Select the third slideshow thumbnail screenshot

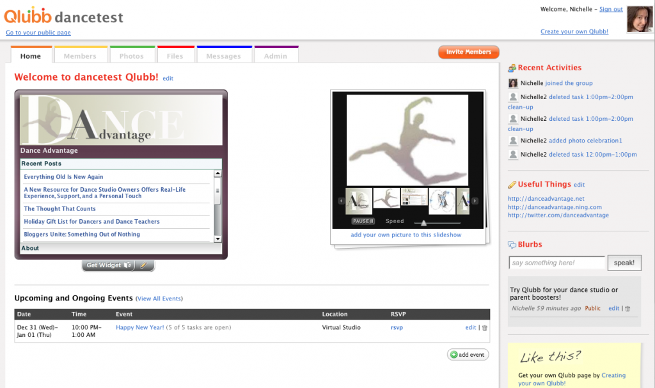click(414, 197)
